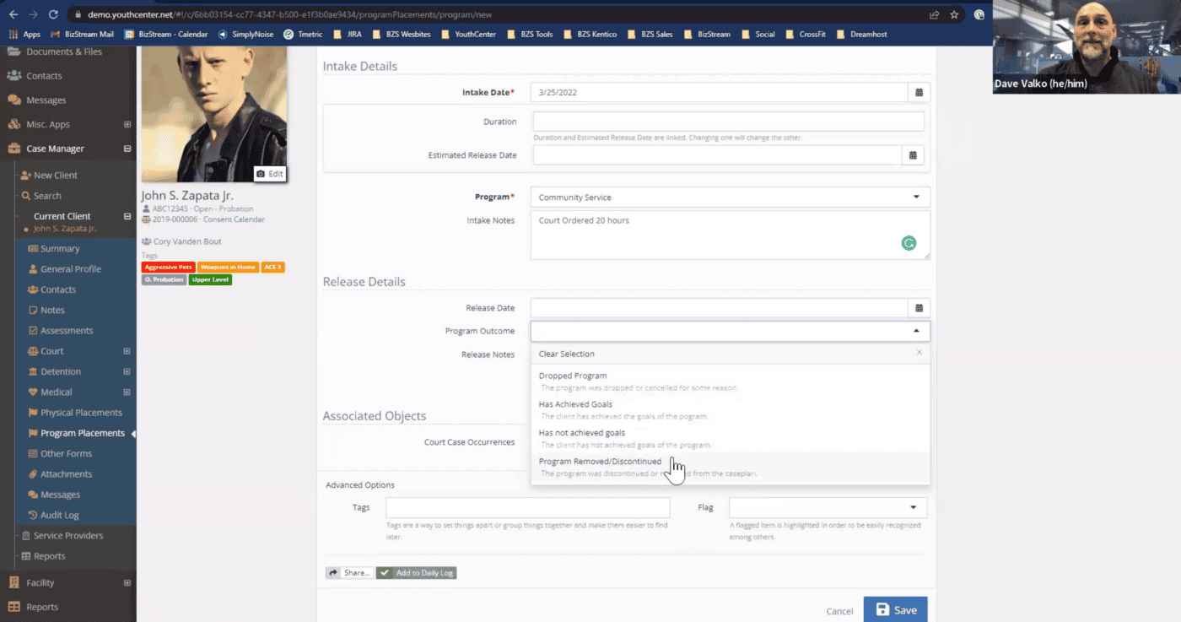Go to New Client
Viewport: 1181px width, 622px height.
point(55,176)
